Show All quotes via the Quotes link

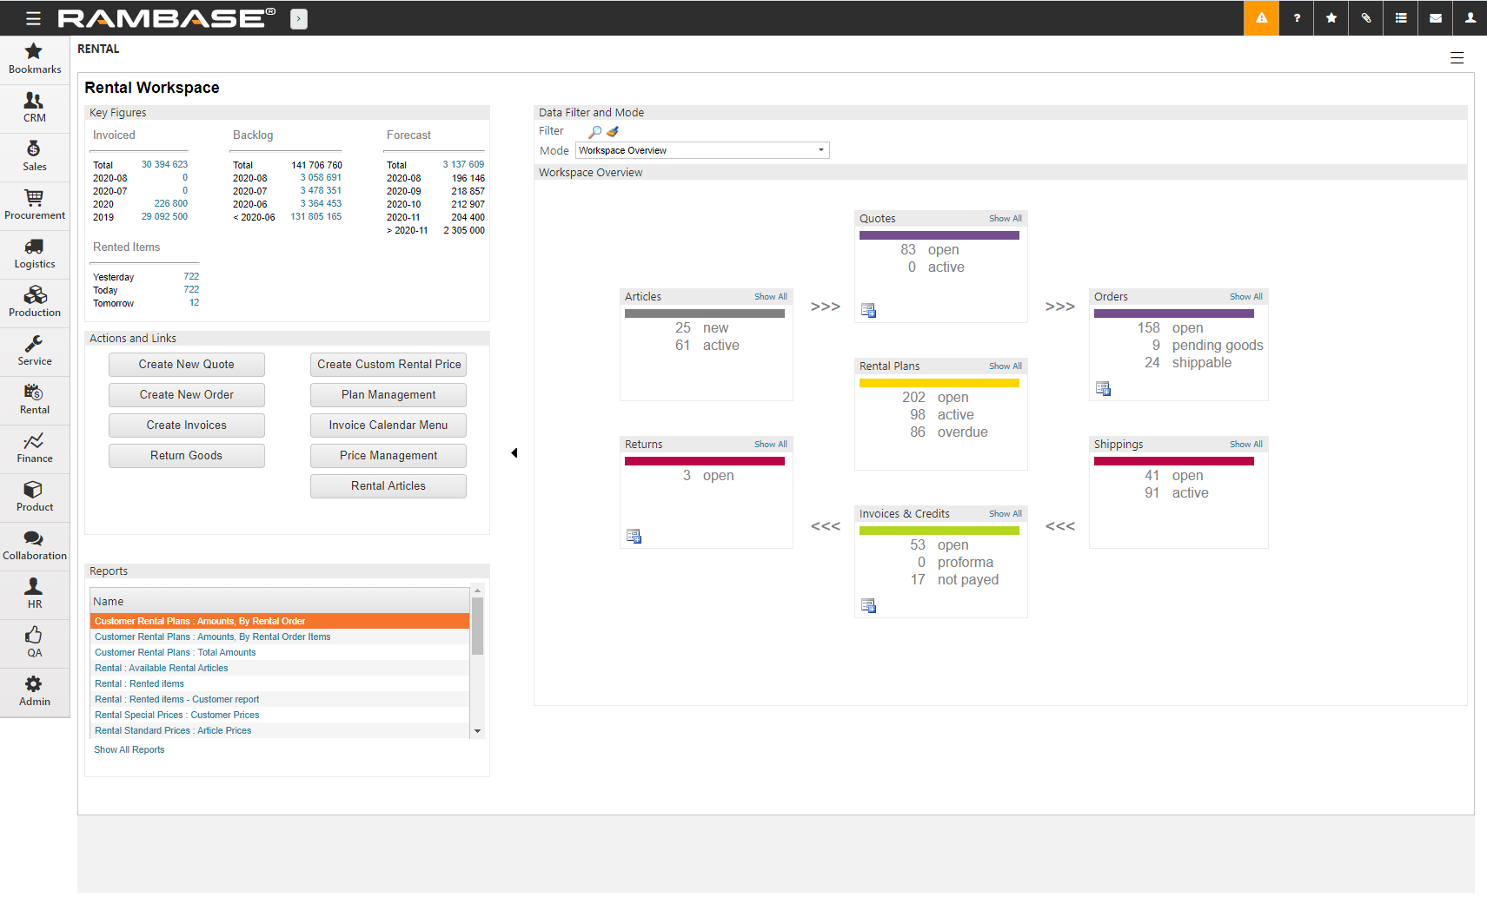coord(1005,218)
